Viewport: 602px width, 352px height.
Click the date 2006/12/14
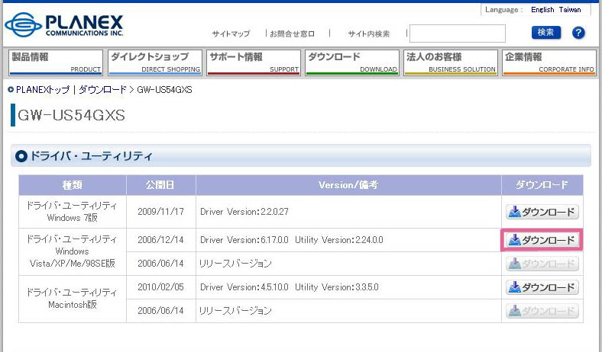click(x=160, y=240)
